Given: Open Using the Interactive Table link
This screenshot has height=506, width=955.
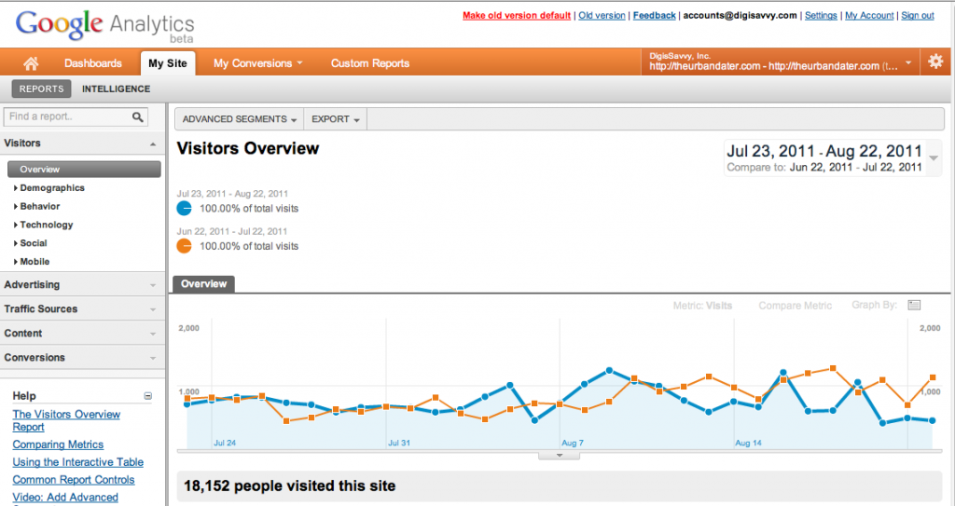Looking at the screenshot, I should [78, 462].
